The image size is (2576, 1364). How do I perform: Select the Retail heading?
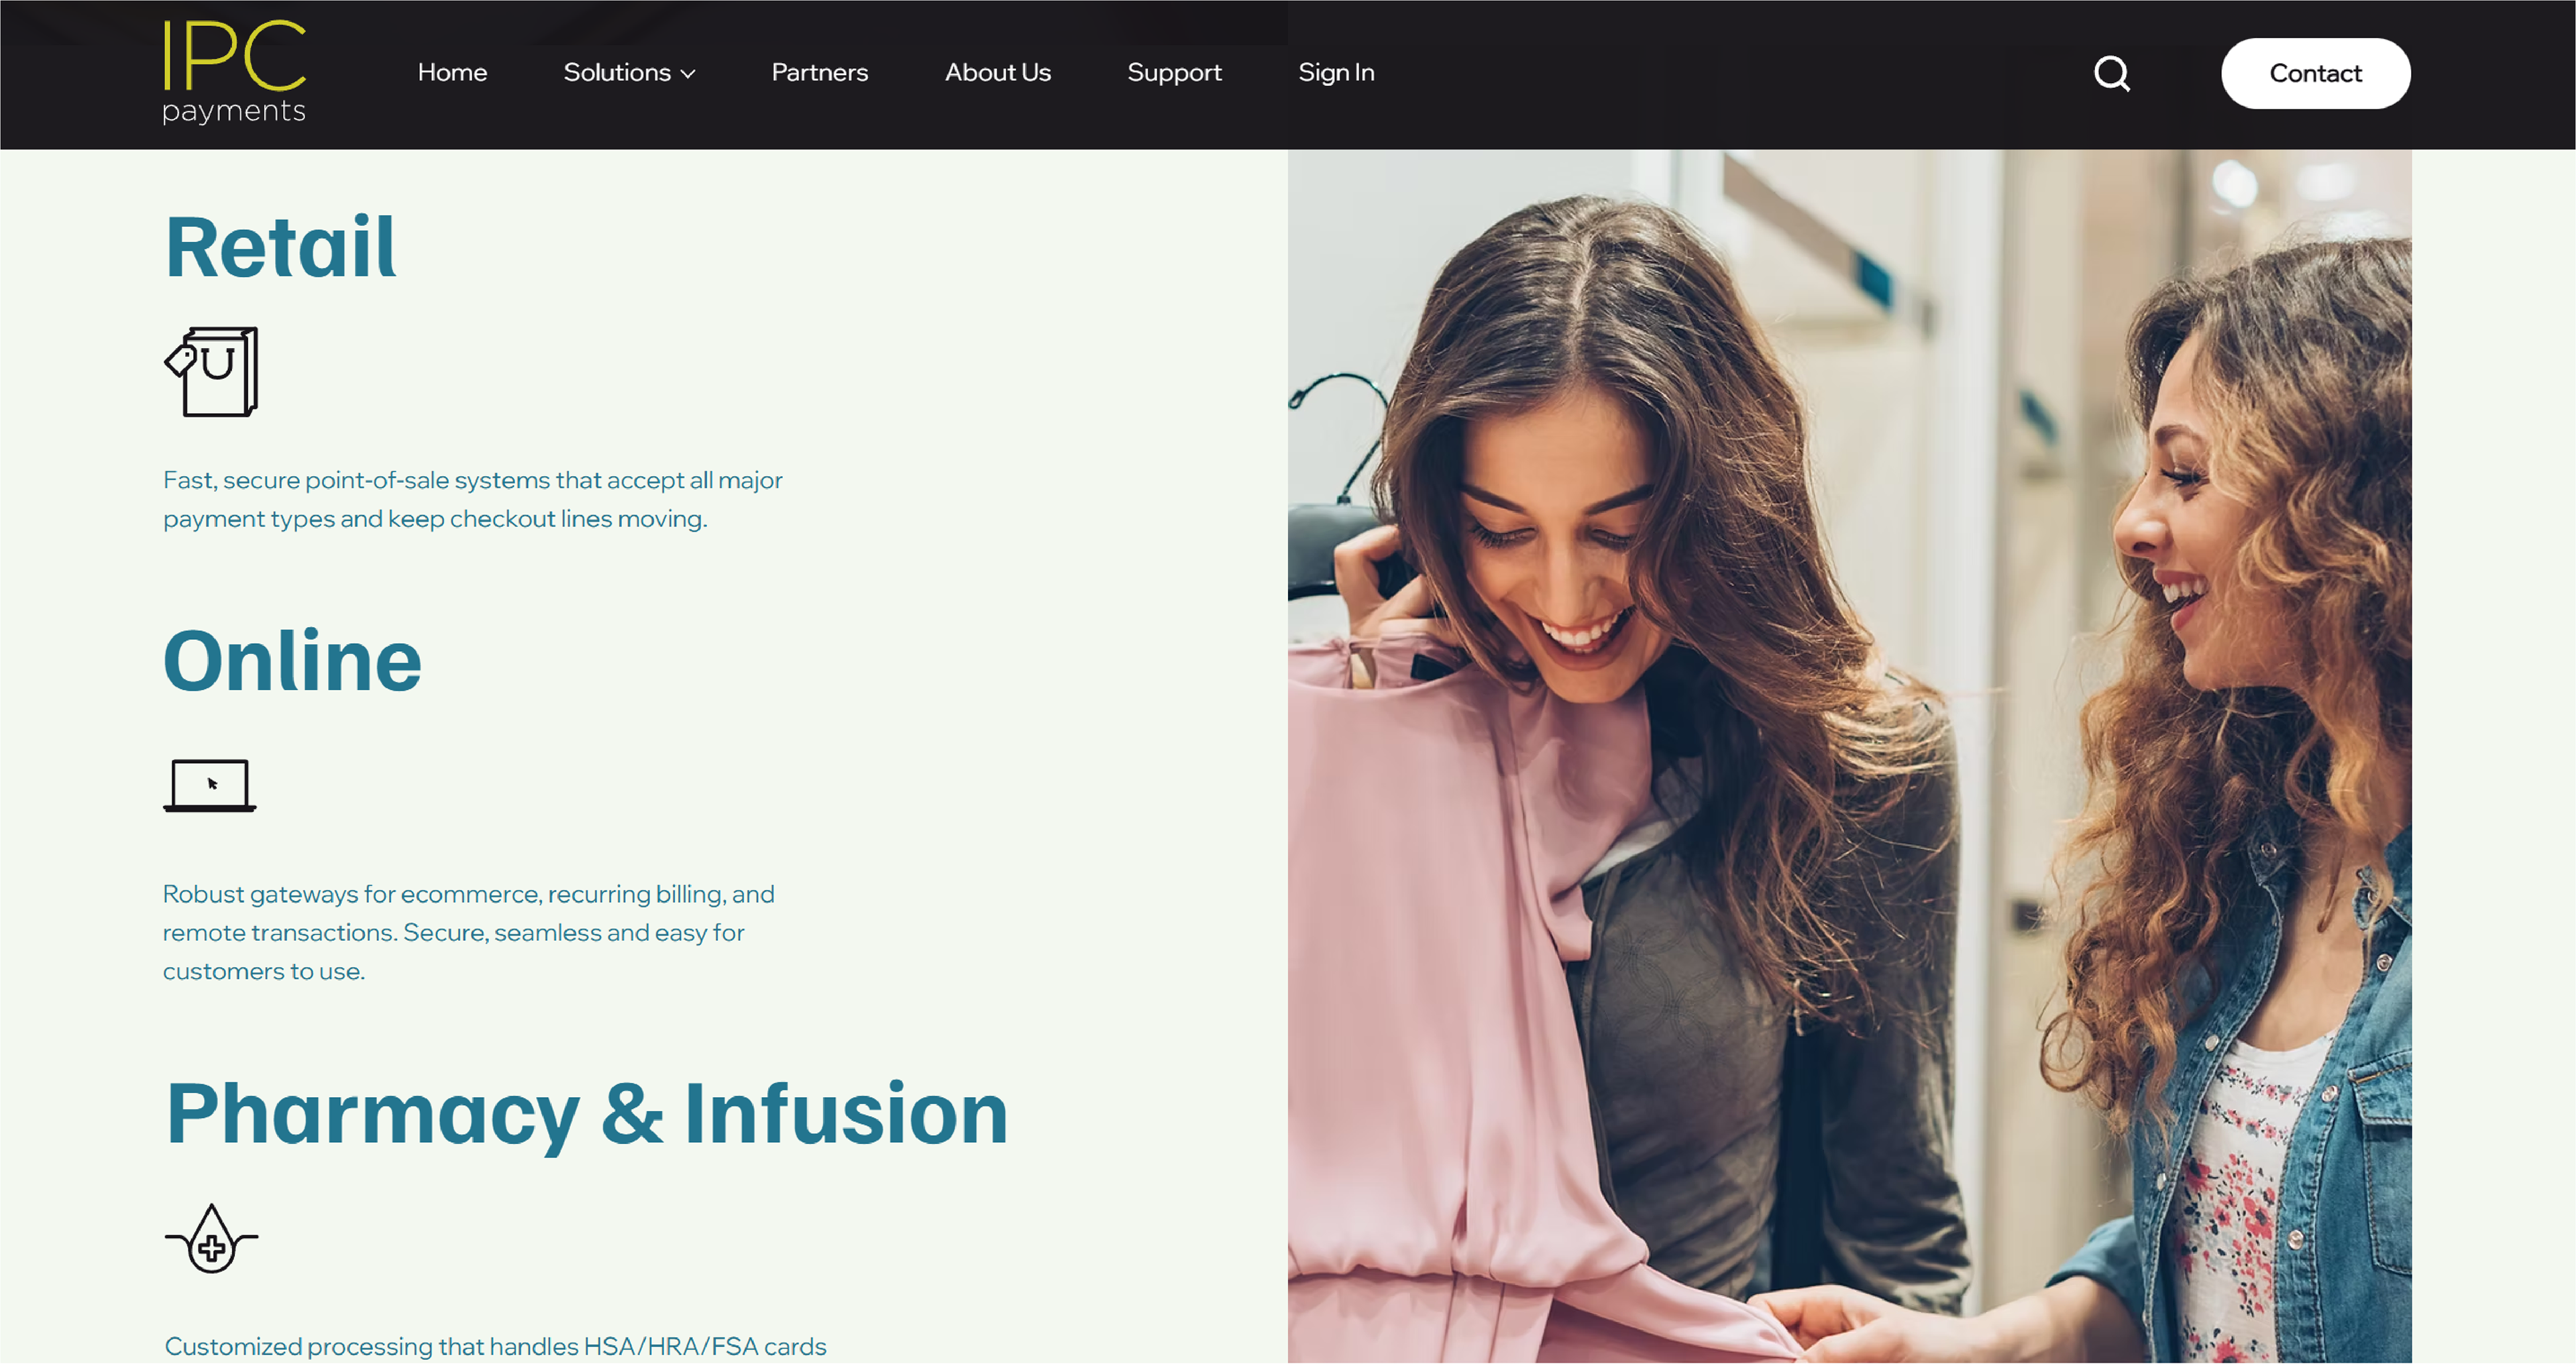(x=281, y=247)
